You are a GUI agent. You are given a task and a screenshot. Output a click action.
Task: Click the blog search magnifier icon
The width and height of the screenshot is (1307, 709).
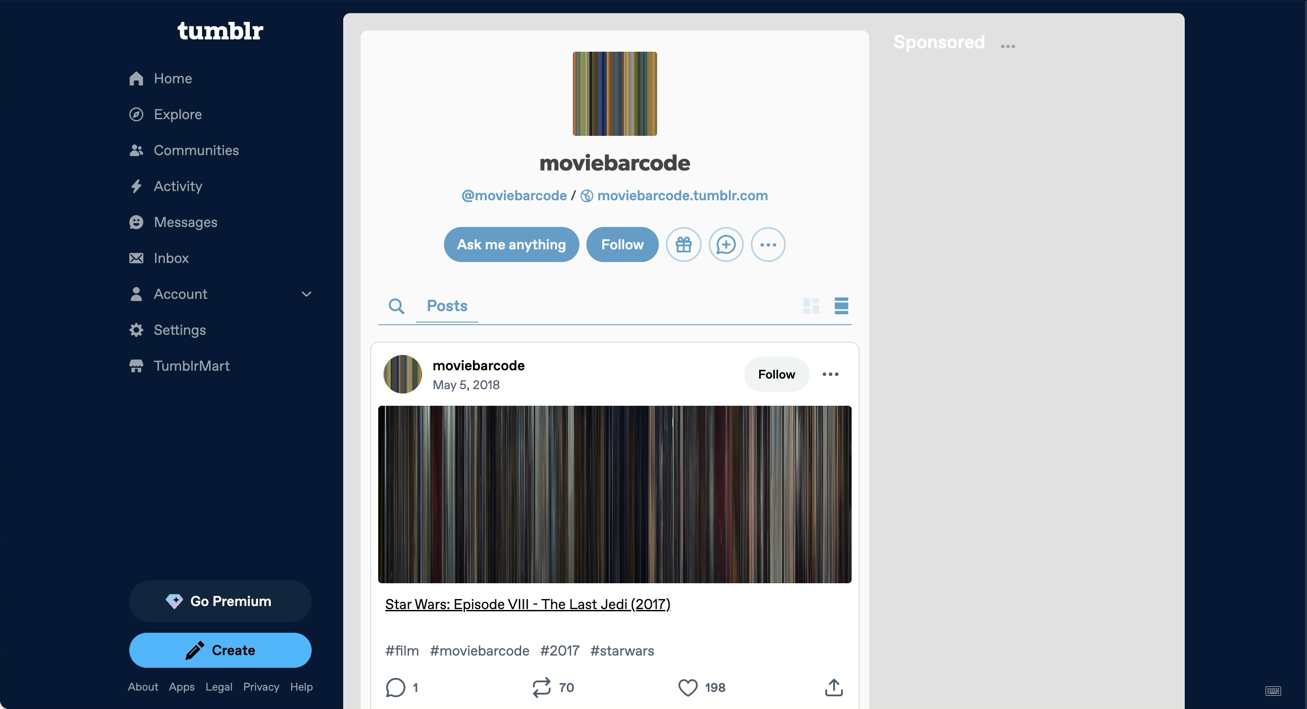396,306
